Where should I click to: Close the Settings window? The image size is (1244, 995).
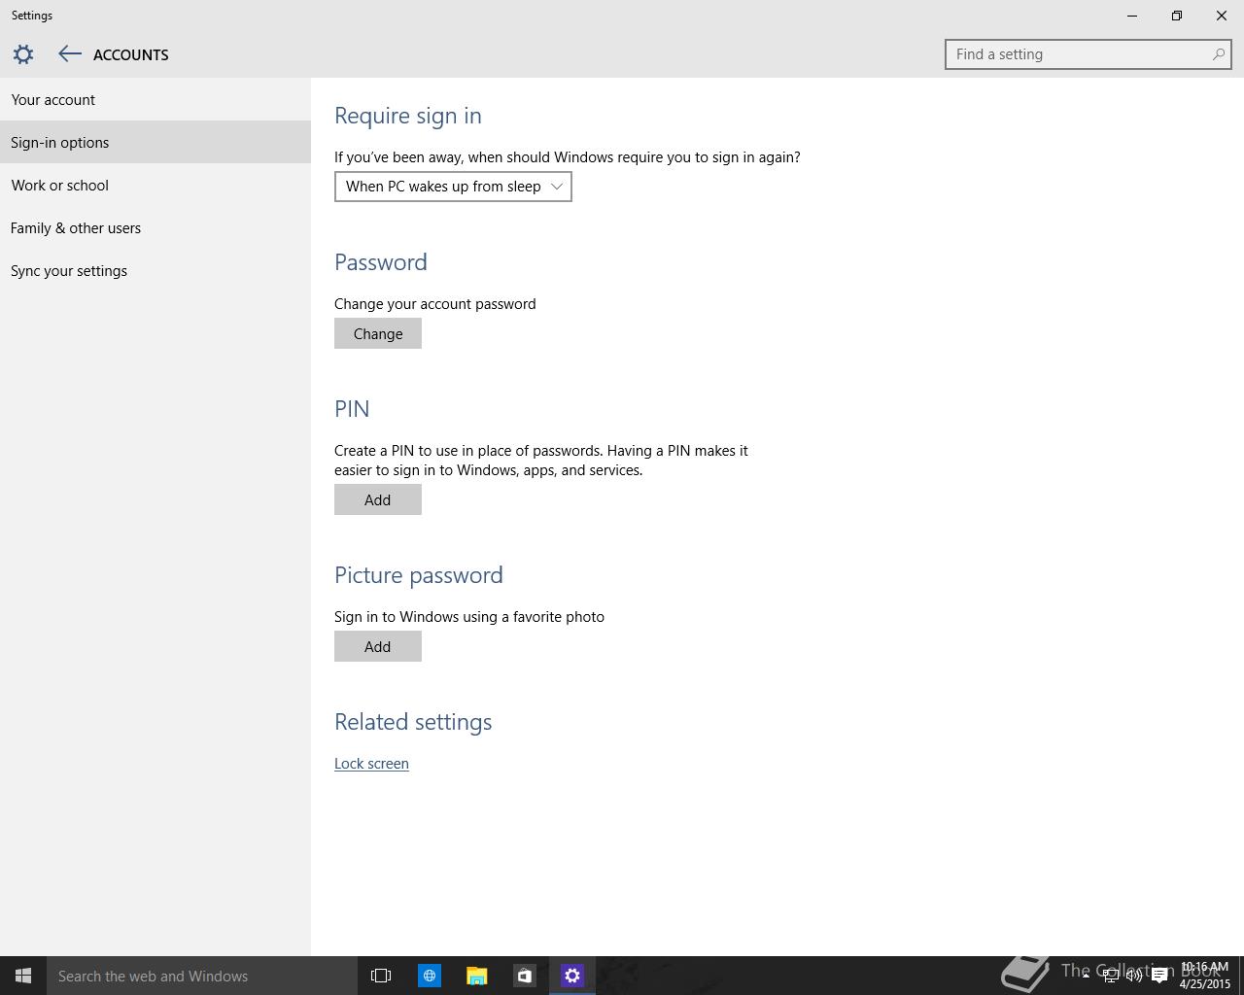point(1222,16)
